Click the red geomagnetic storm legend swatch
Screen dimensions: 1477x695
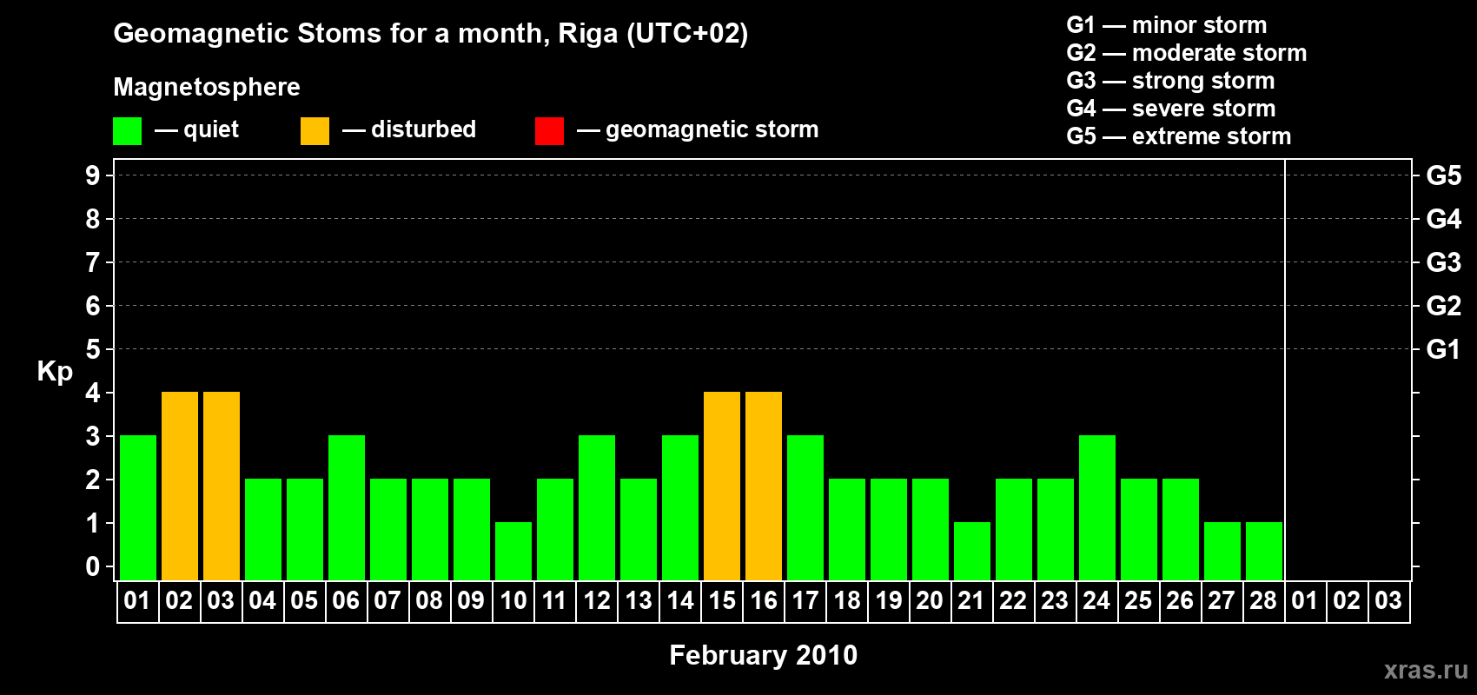(550, 131)
